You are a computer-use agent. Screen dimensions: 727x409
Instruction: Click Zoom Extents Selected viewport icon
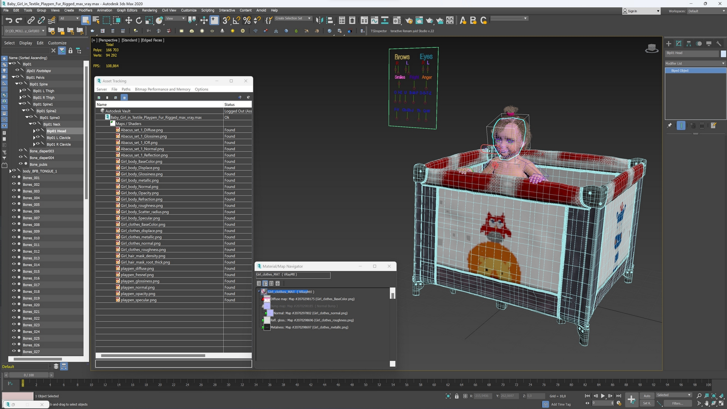pyautogui.click(x=714, y=396)
